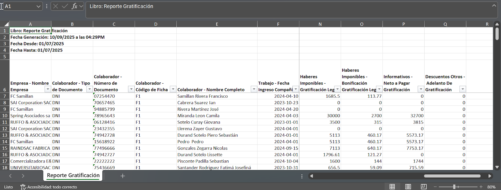The height and width of the screenshot is (190, 501).
Task: Open filter dropdown for Empresa - Nombre Empresa
Action: click(x=48, y=90)
